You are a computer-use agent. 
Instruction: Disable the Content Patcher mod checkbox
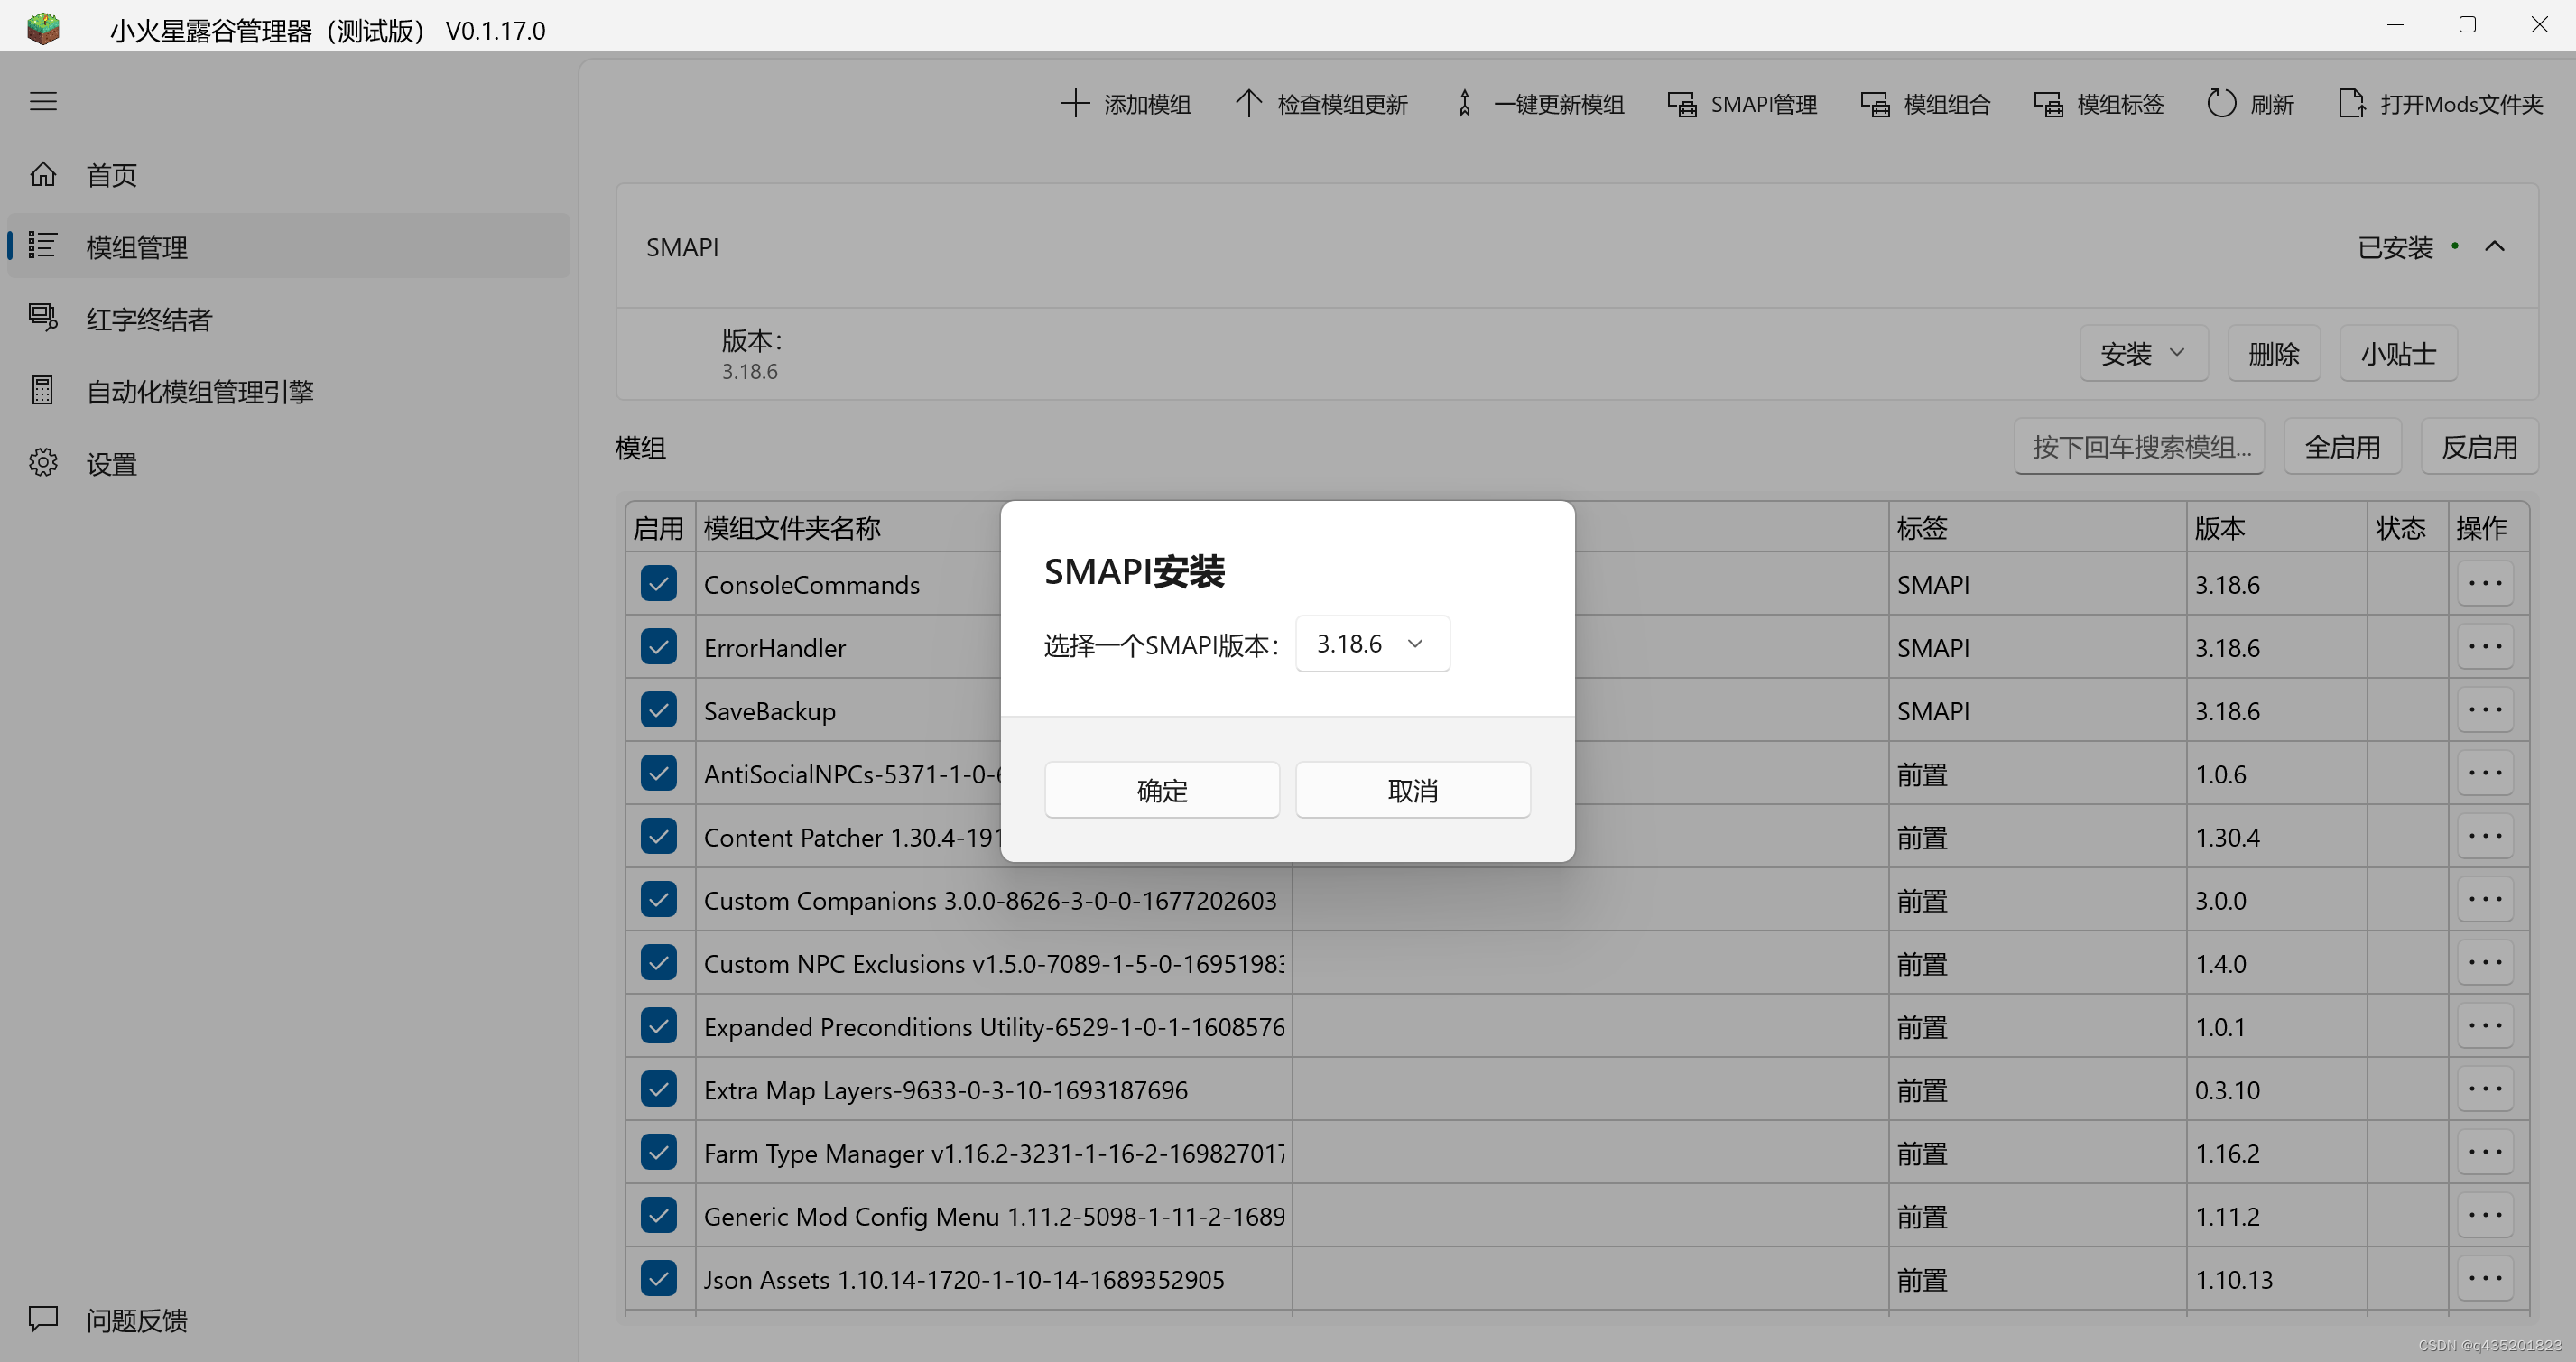point(659,836)
